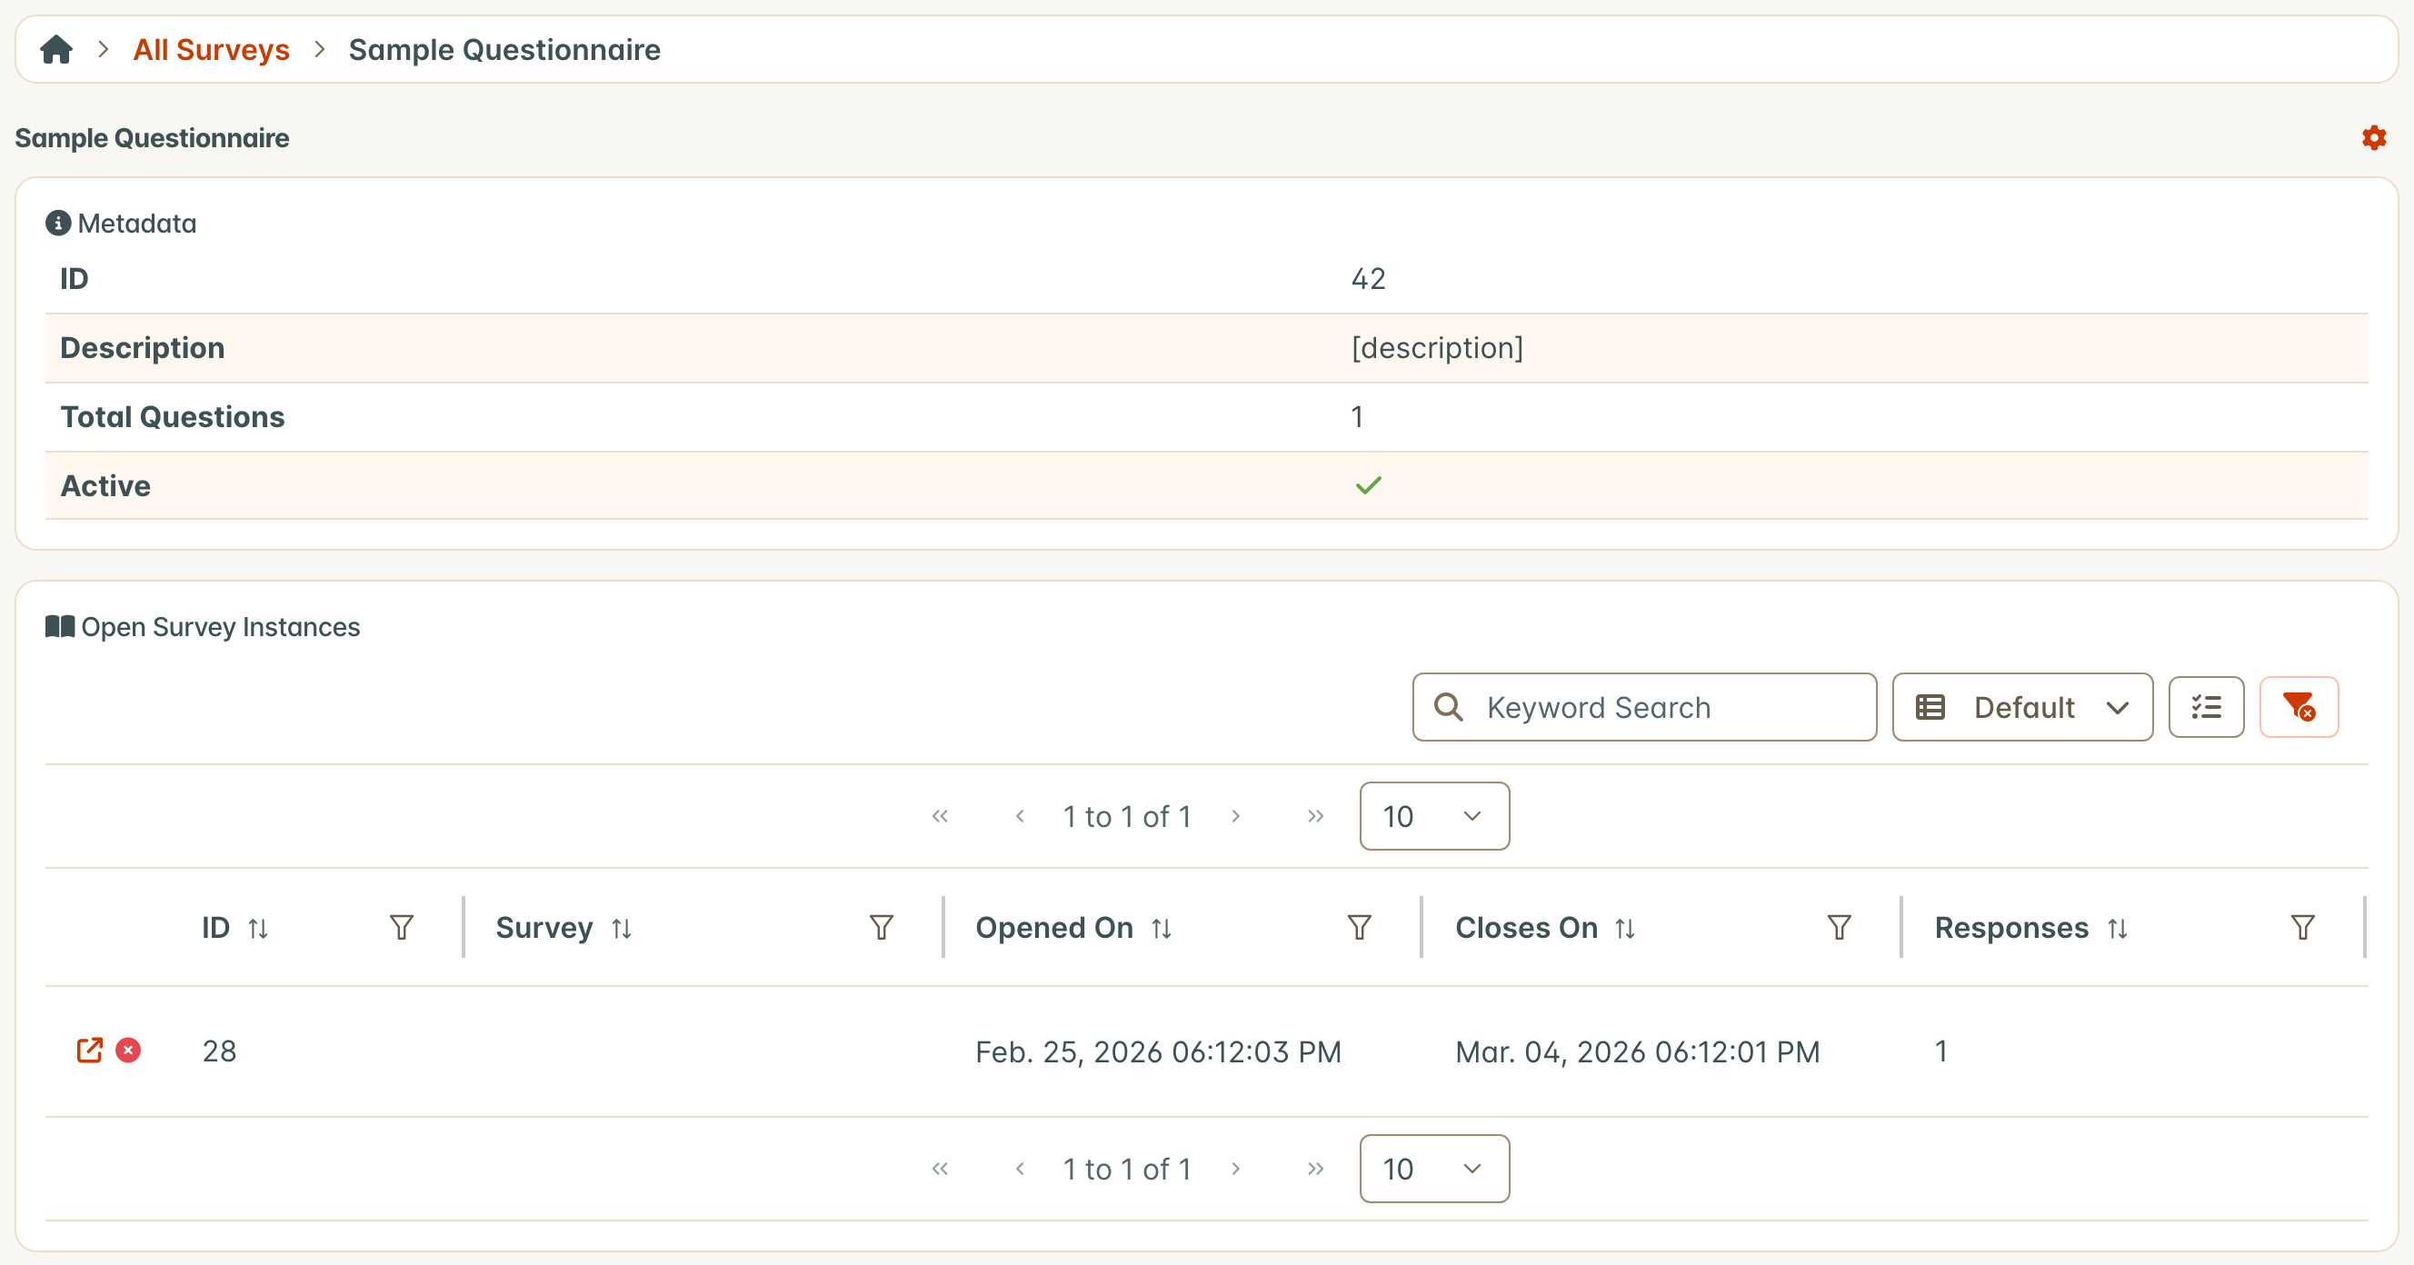
Task: Open survey instance 28 in new view
Action: point(89,1050)
